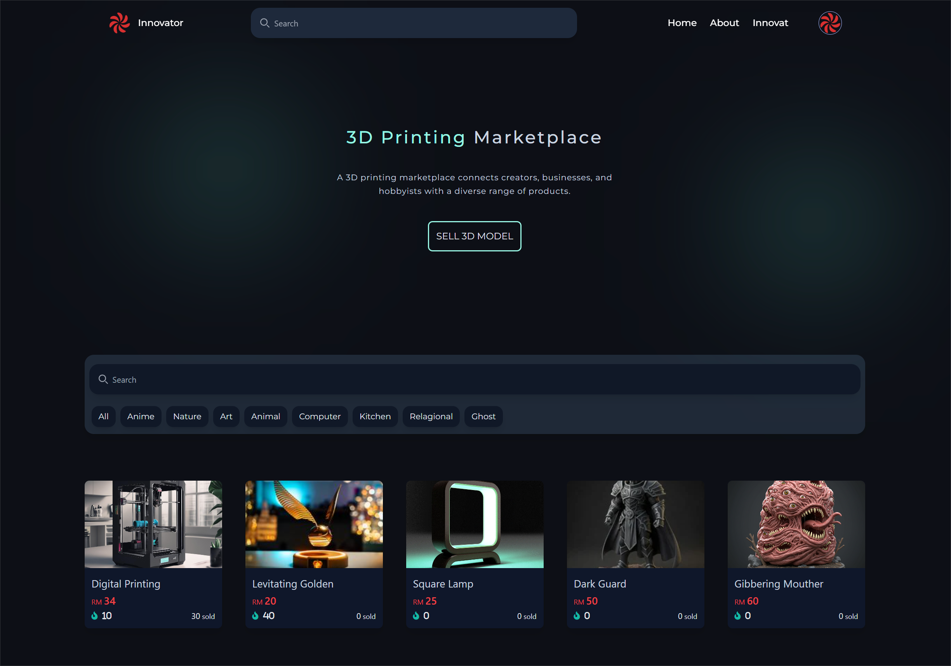Click the flame icon on Dark Guard card

[x=577, y=615]
